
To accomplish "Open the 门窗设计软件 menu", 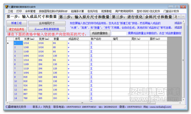I will pyautogui.click(x=171, y=11).
